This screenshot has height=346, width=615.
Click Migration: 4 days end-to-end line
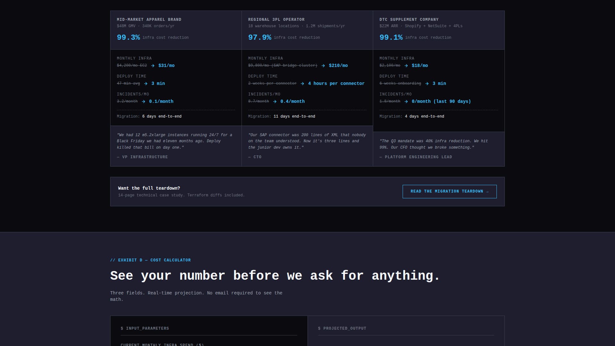point(412,117)
